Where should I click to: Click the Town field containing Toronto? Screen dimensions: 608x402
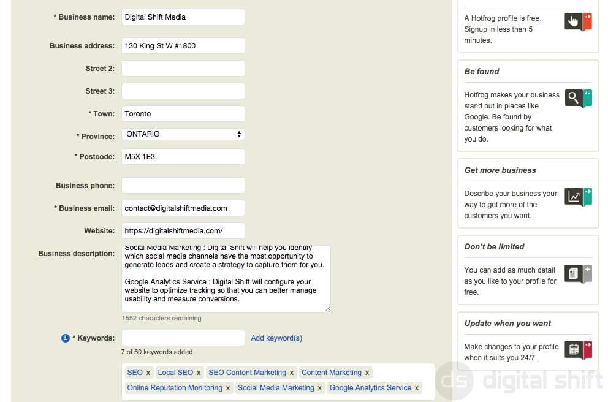point(183,114)
